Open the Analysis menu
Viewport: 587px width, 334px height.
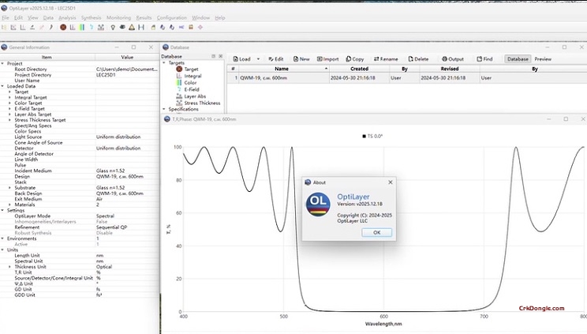[67, 17]
